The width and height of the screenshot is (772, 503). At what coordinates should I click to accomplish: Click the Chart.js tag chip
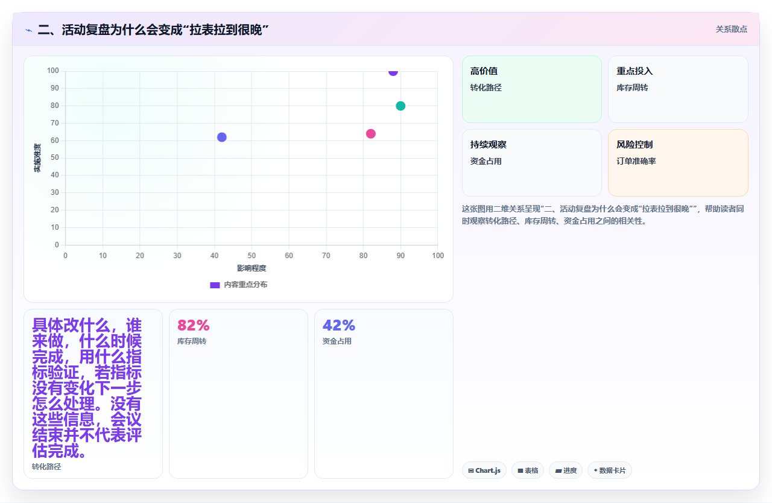484,470
